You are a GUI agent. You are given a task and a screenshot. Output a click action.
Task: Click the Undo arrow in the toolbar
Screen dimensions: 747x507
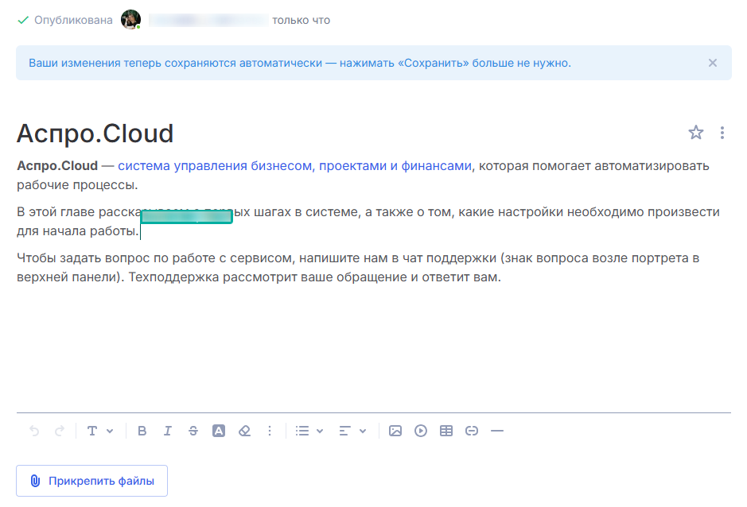[x=34, y=431]
